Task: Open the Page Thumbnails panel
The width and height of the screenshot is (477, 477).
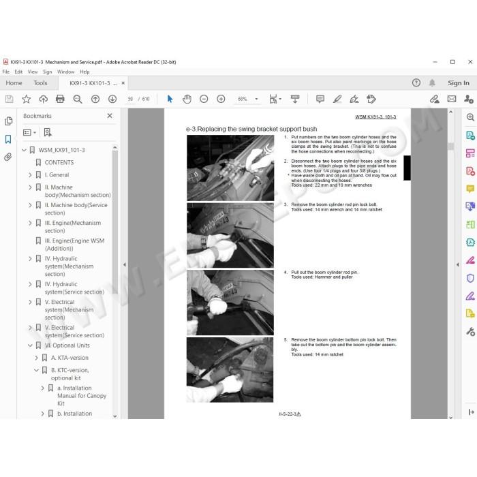Action: [8, 121]
